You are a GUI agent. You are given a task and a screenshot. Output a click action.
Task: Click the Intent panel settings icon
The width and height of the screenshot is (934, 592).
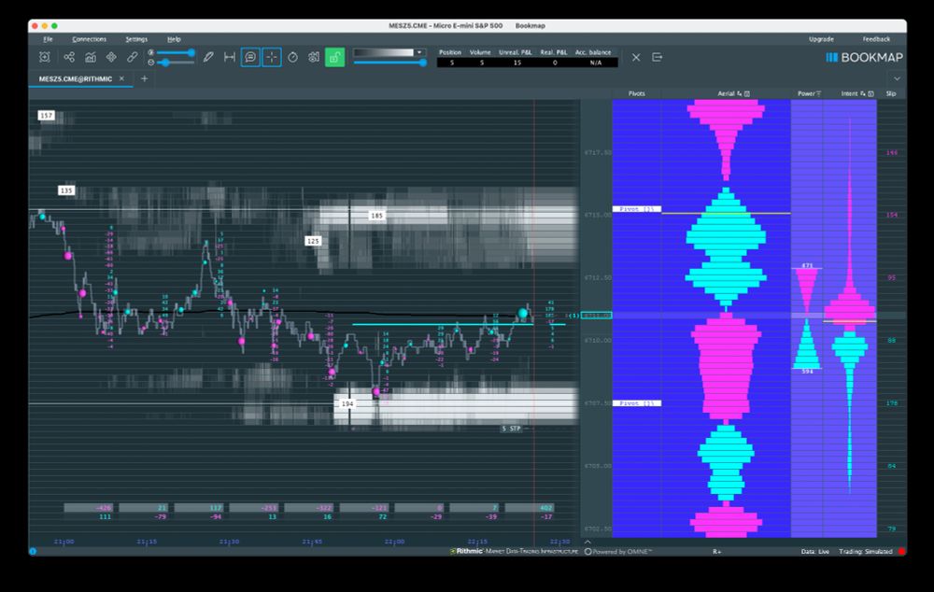[x=871, y=93]
